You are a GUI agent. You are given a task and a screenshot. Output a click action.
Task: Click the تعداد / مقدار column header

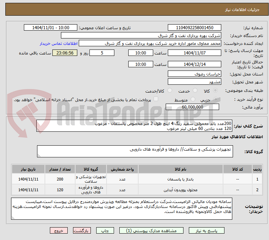pyautogui.click(x=60, y=169)
